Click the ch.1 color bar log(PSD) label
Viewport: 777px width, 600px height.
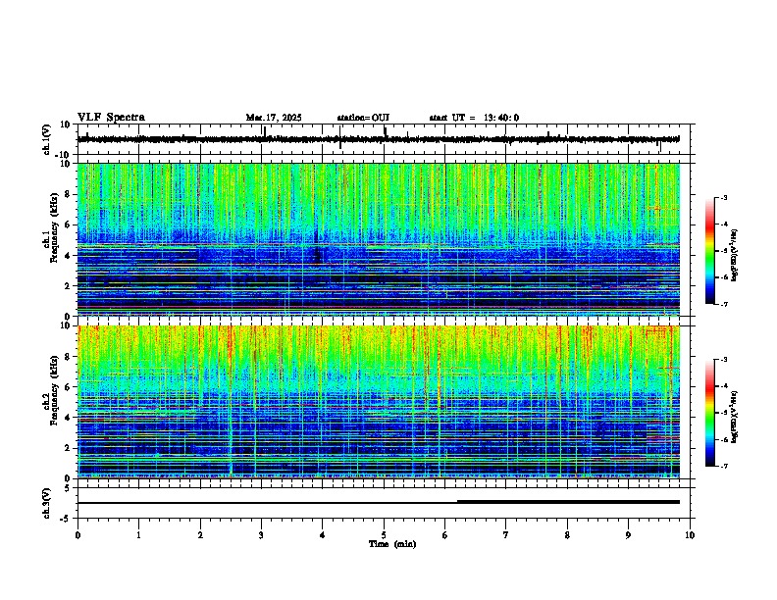coord(734,256)
